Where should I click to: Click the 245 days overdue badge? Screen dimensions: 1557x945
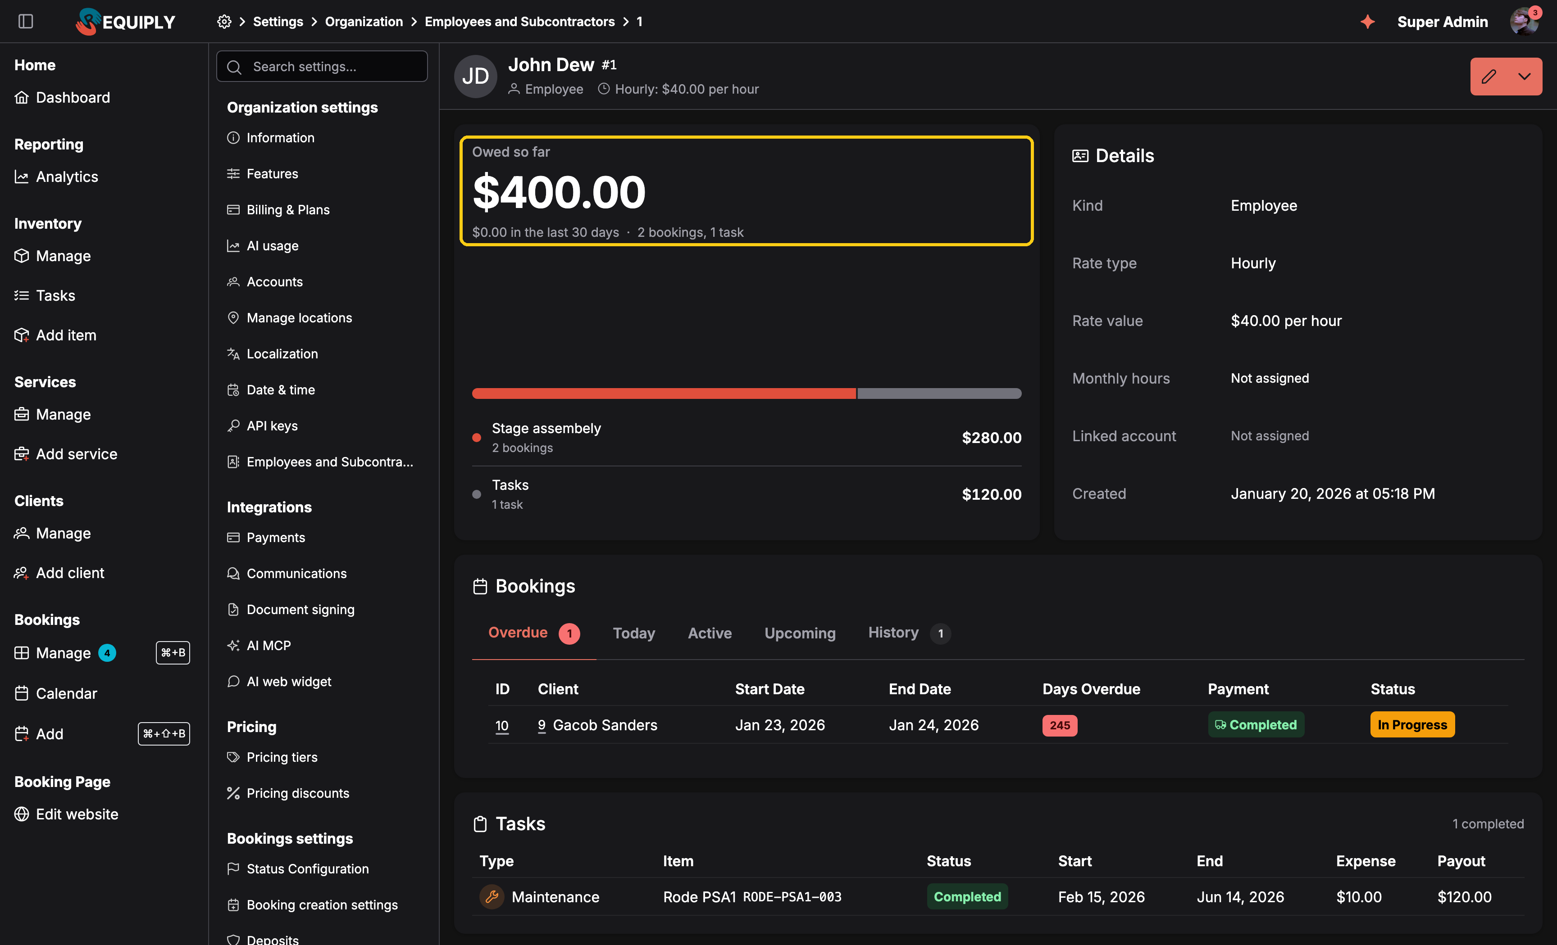point(1060,725)
